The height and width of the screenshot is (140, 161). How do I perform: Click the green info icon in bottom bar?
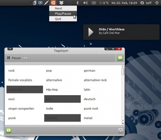click(8, 131)
